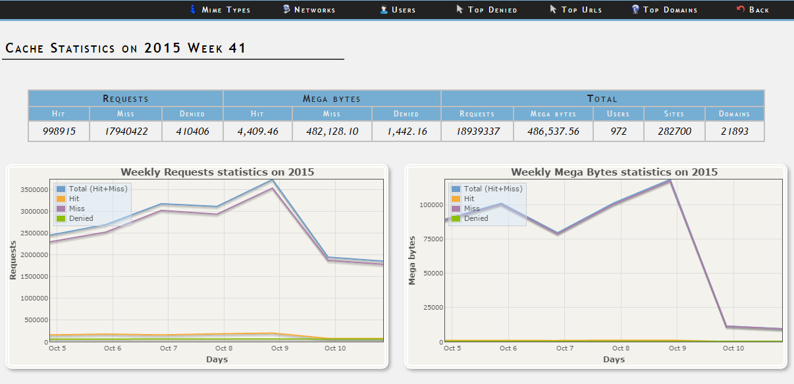Click the Top Denied cursor icon
The height and width of the screenshot is (384, 794).
tap(460, 9)
